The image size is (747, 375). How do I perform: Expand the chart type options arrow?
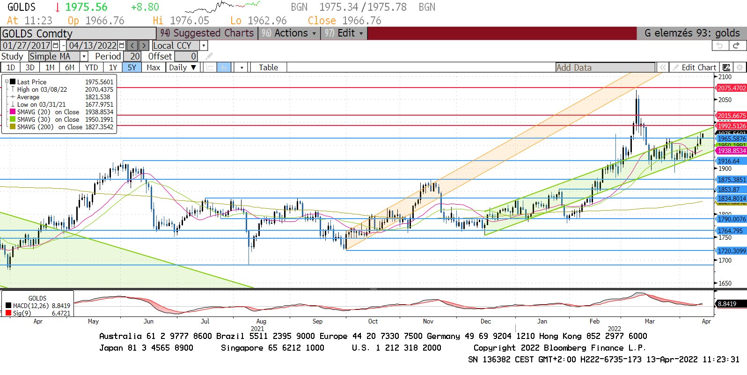pos(242,67)
